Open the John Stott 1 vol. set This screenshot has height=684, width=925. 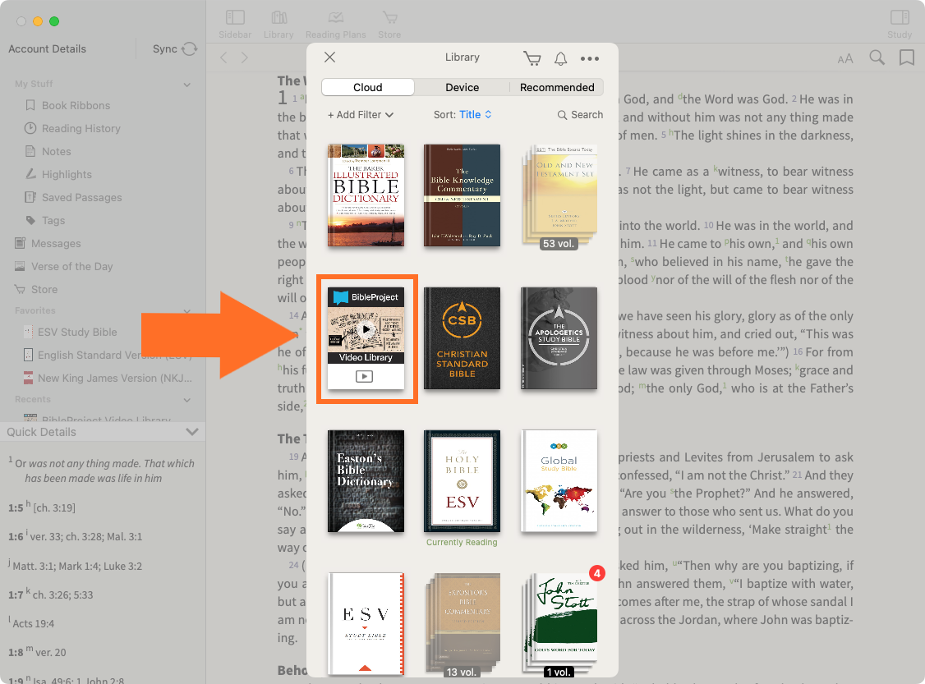[559, 624]
